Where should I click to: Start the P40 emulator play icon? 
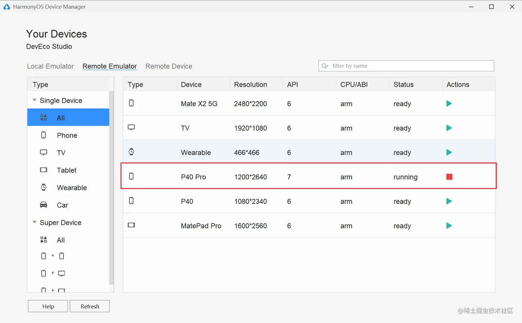point(449,201)
